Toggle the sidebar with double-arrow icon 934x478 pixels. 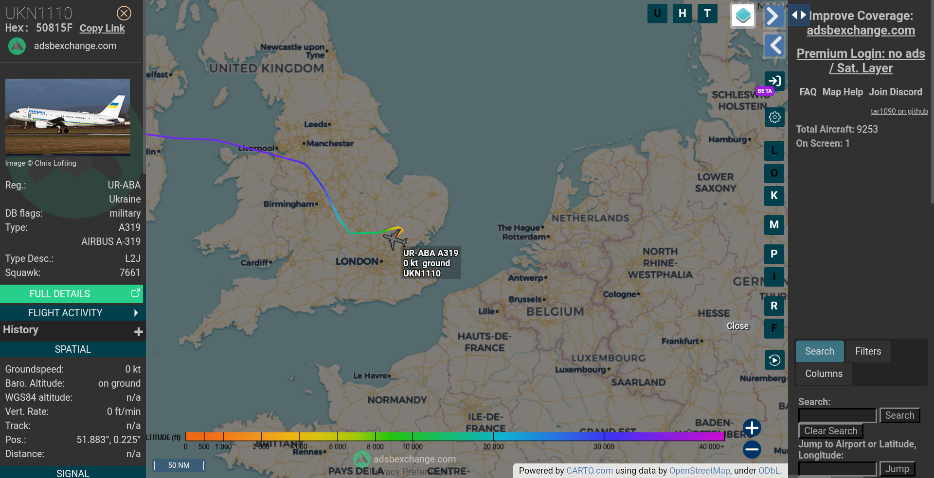[x=799, y=15]
